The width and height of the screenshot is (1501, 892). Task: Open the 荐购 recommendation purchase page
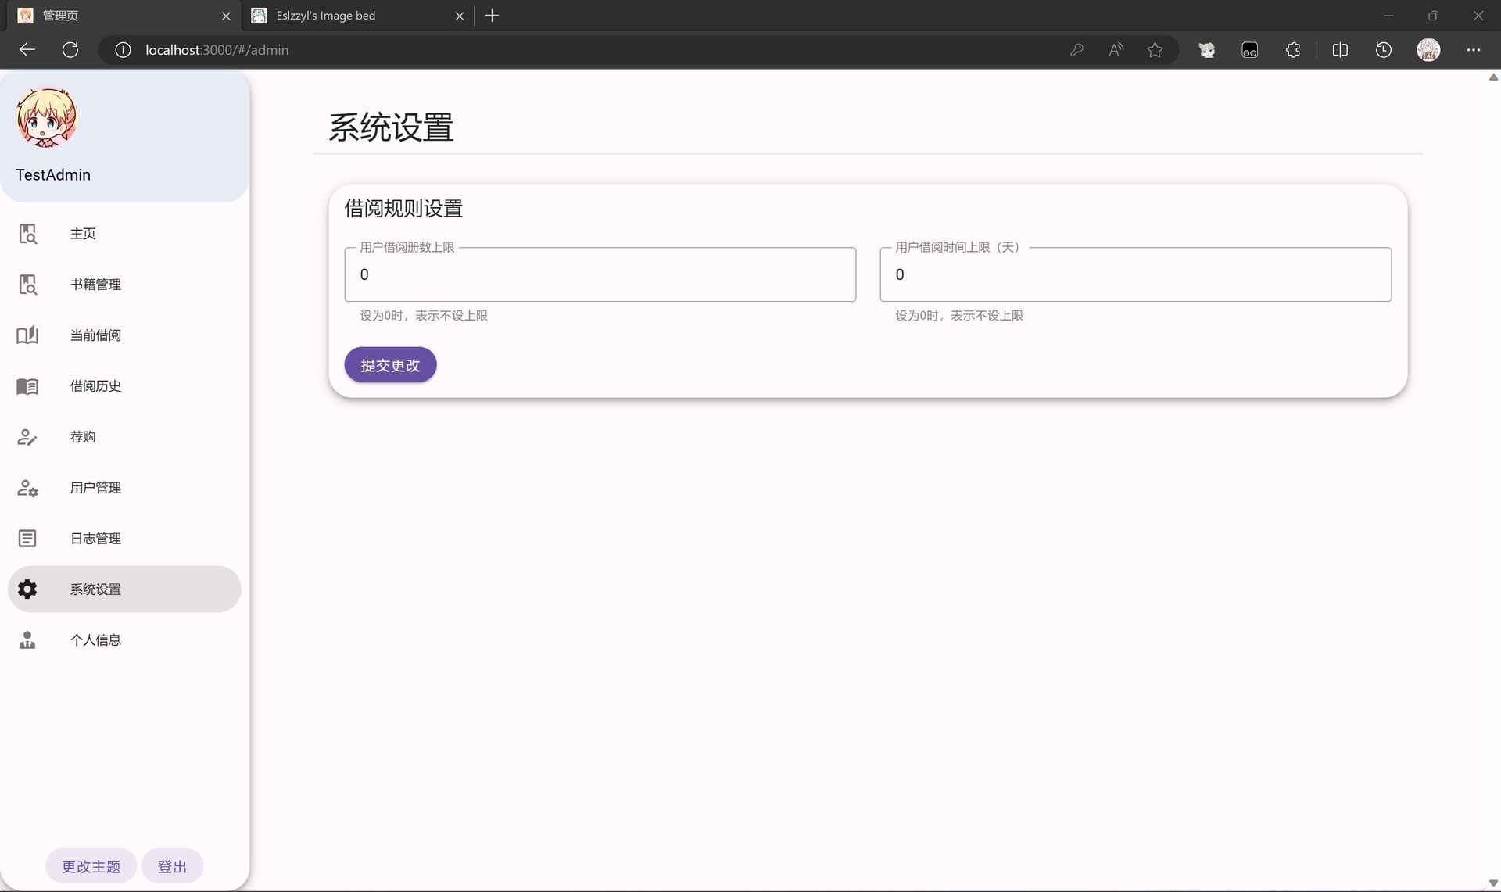tap(82, 436)
